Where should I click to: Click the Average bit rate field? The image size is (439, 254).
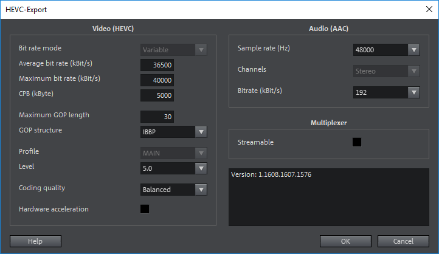click(157, 65)
